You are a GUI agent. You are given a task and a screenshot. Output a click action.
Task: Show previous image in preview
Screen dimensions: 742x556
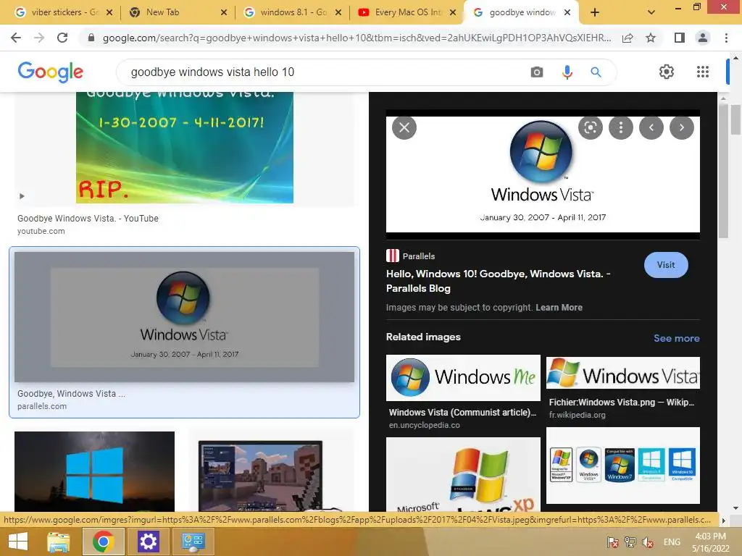click(x=651, y=127)
